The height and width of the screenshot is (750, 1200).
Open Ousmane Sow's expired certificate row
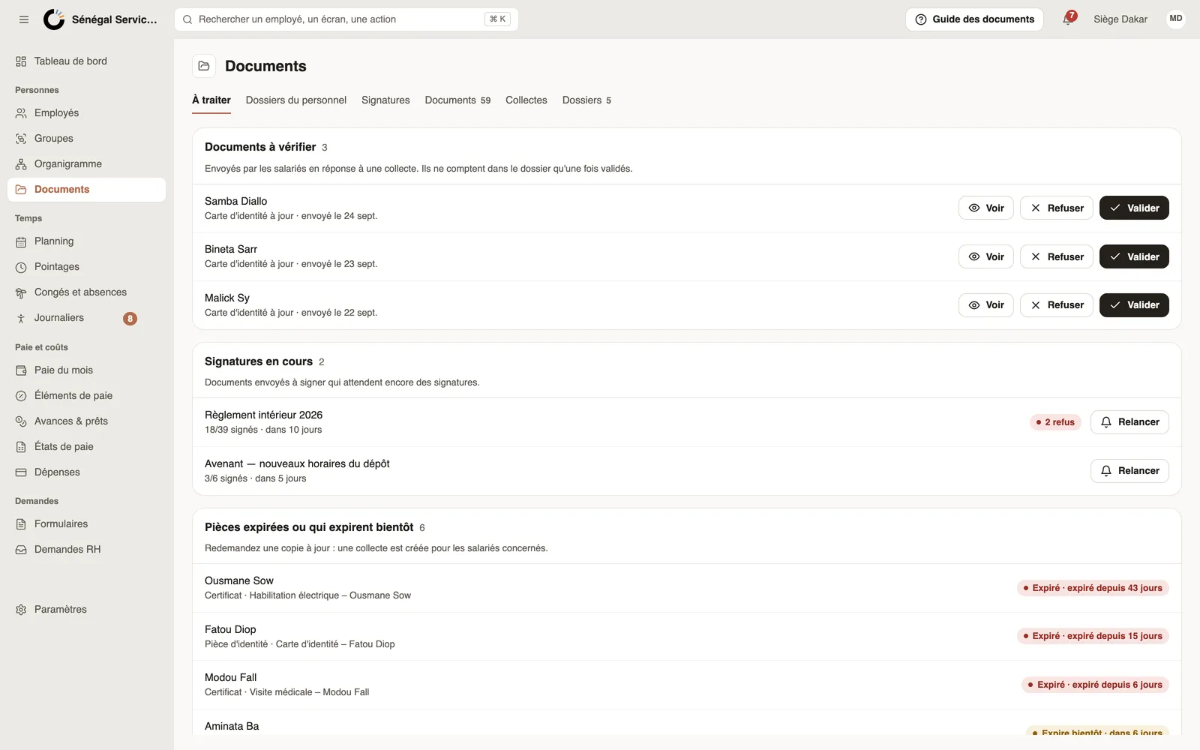click(686, 588)
